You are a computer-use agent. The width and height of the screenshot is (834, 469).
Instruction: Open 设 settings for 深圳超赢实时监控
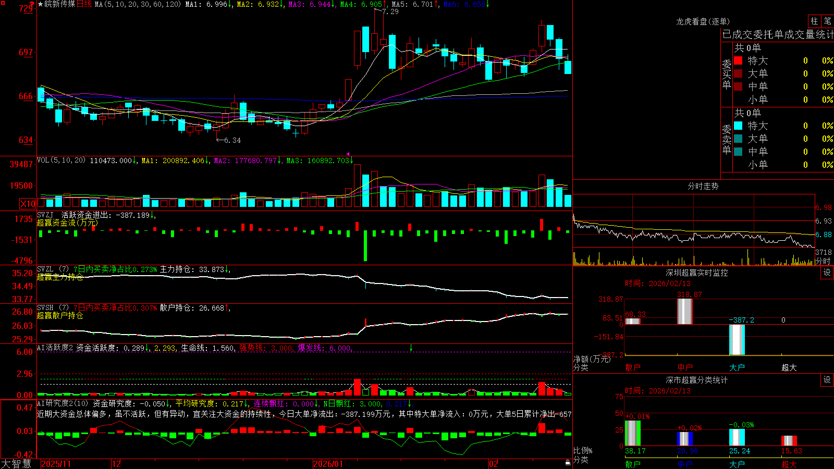[x=827, y=273]
